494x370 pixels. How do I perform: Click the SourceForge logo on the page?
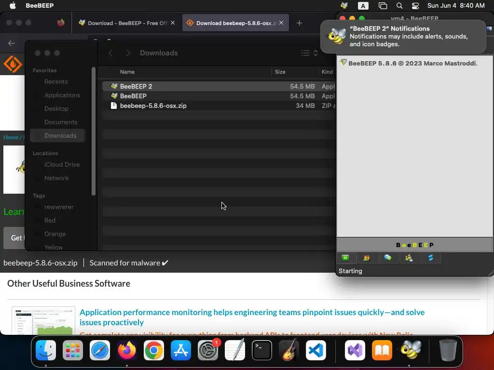[13, 64]
